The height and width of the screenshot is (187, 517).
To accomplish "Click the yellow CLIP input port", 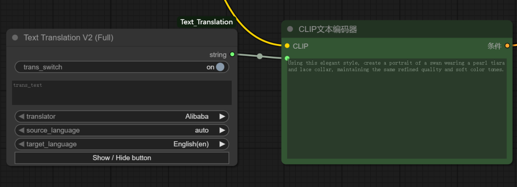I will coord(287,46).
